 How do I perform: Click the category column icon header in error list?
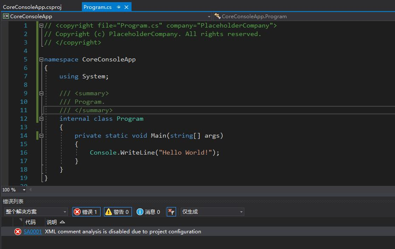(x=20, y=221)
